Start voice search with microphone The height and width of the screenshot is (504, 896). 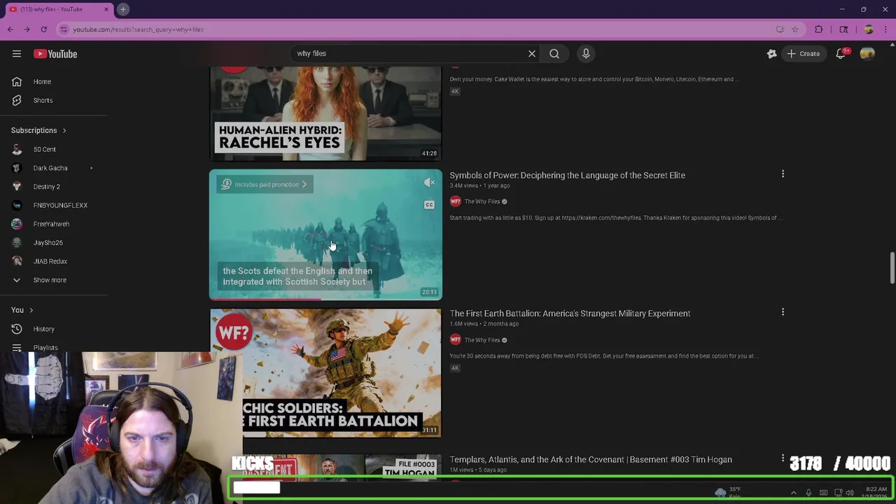(586, 53)
